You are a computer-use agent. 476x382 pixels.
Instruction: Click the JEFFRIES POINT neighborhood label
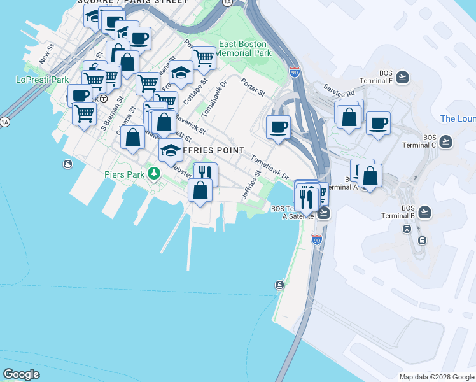[213, 150]
